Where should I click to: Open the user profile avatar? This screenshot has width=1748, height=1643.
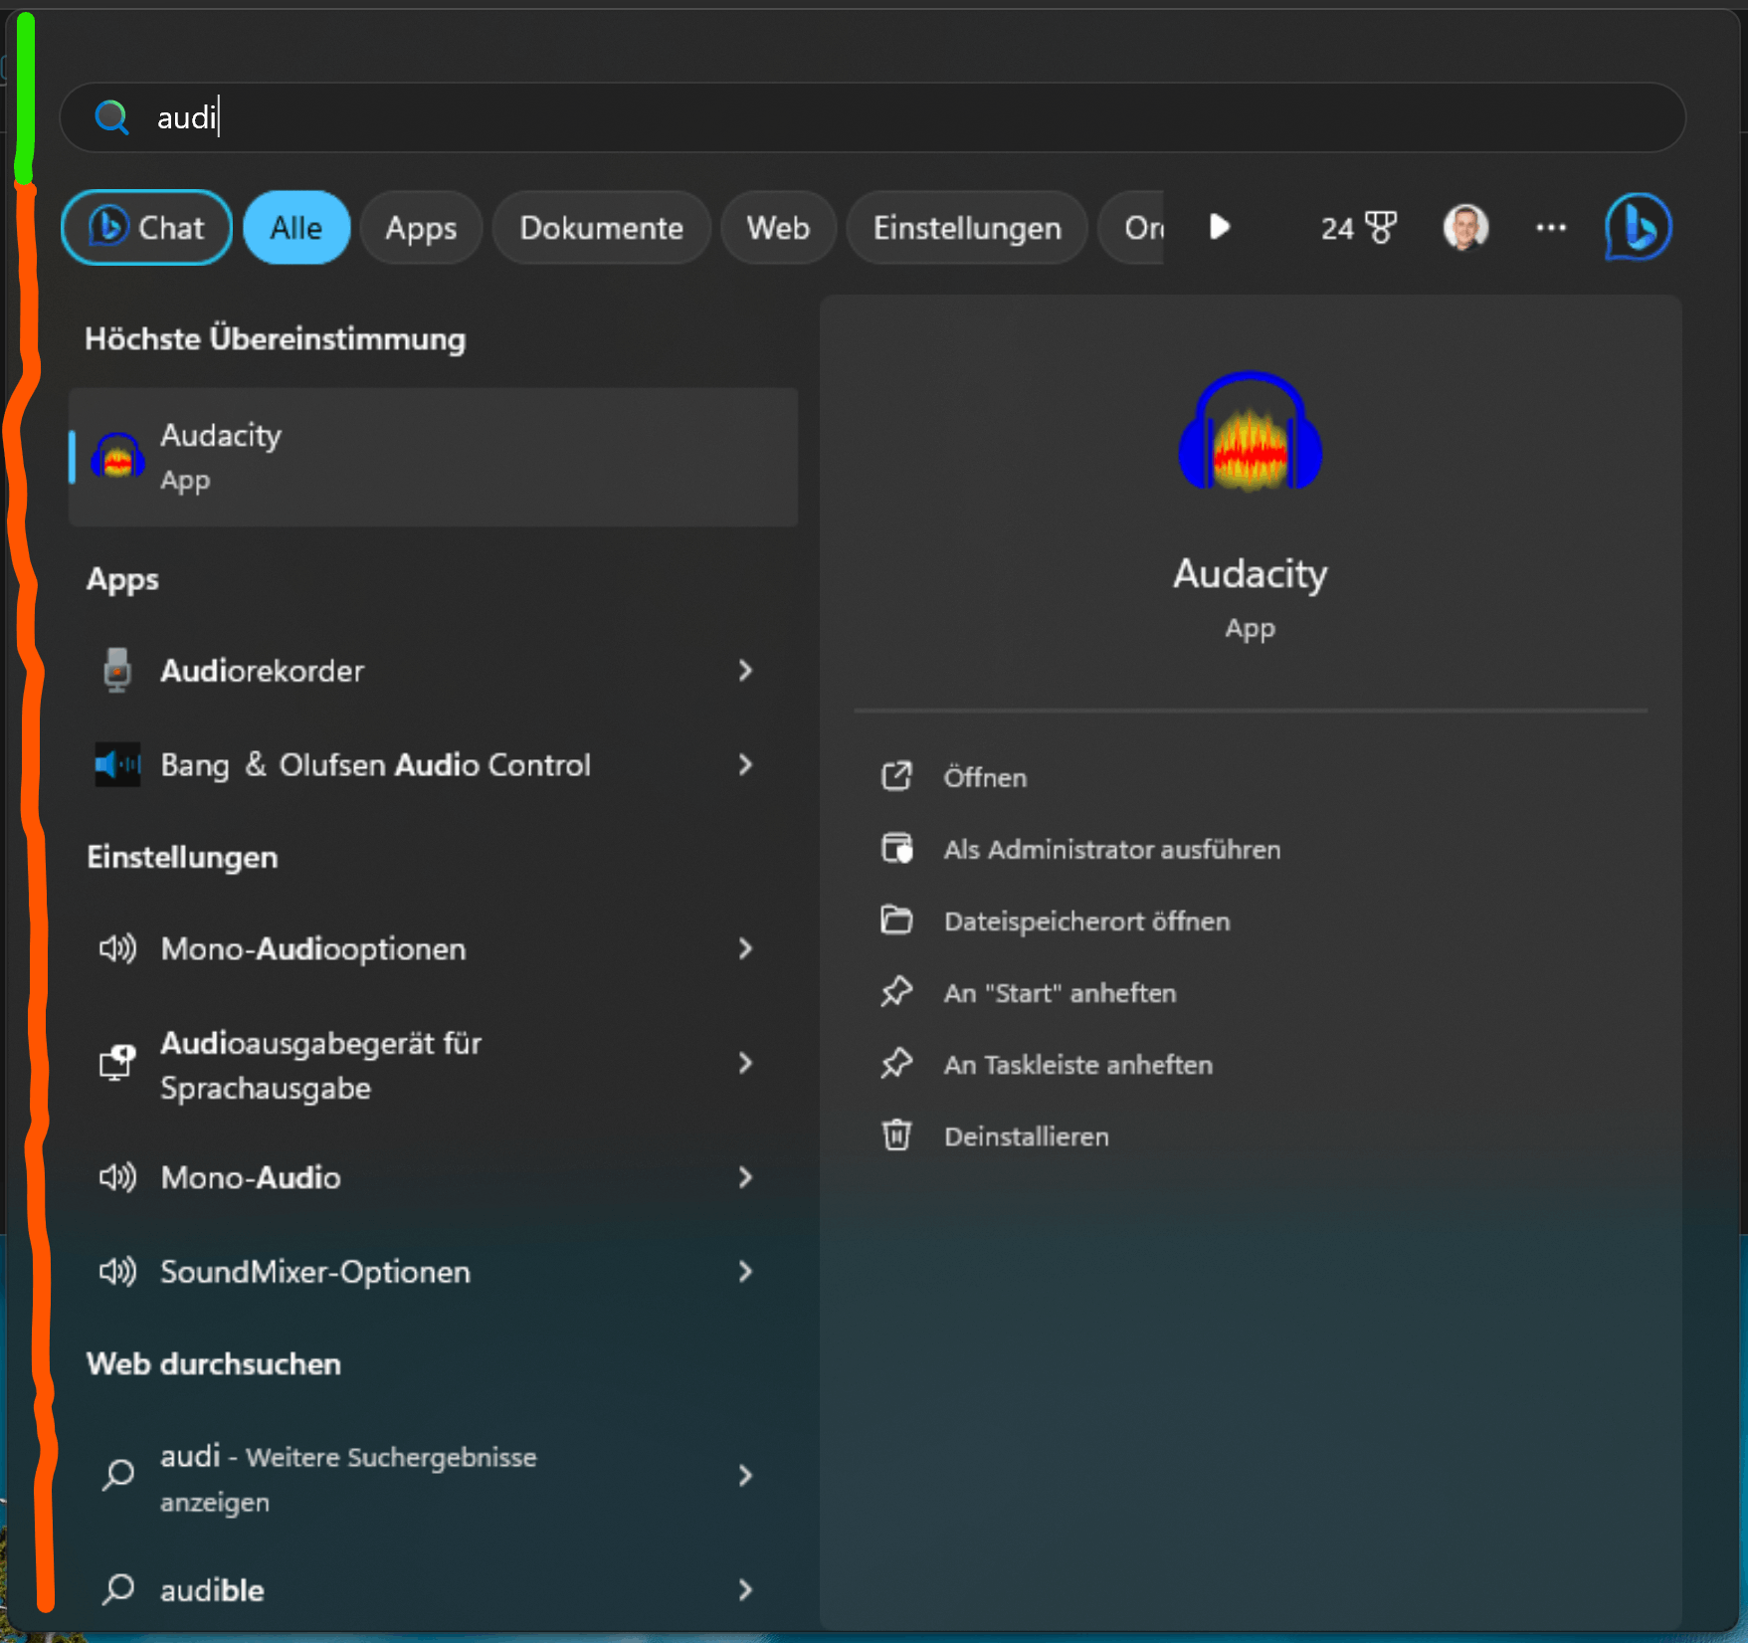coord(1465,227)
